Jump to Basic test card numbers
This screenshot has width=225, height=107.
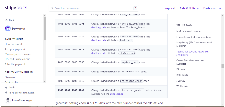(189, 31)
